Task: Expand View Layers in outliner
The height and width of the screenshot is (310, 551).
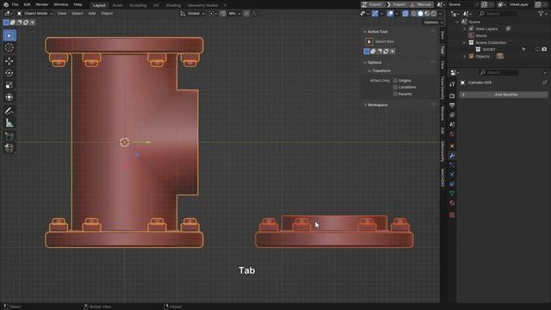Action: pyautogui.click(x=464, y=28)
